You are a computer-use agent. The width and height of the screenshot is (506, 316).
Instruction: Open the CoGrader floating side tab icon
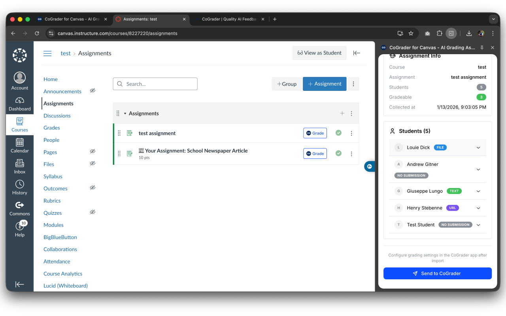click(x=370, y=166)
